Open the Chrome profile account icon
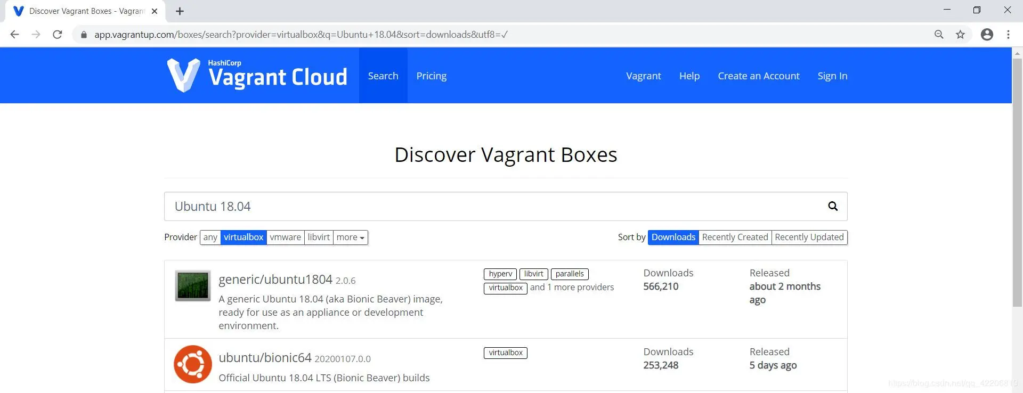 click(x=987, y=35)
